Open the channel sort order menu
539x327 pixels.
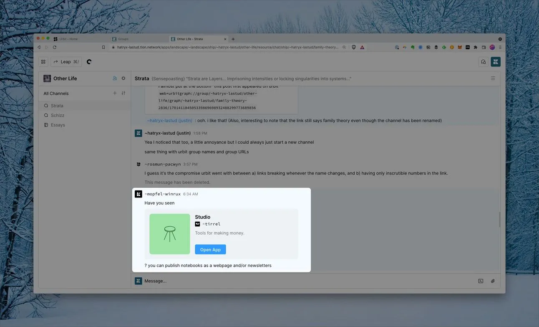coord(123,93)
